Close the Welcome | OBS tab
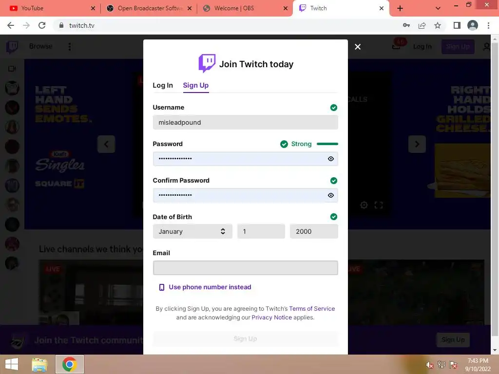Image resolution: width=499 pixels, height=374 pixels. pos(286,8)
